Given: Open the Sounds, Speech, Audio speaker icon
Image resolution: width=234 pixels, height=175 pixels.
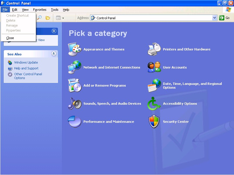Looking at the screenshot, I should pyautogui.click(x=75, y=104).
